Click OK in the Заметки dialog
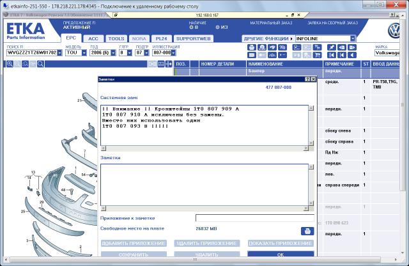409x266 pixels. pos(281,254)
